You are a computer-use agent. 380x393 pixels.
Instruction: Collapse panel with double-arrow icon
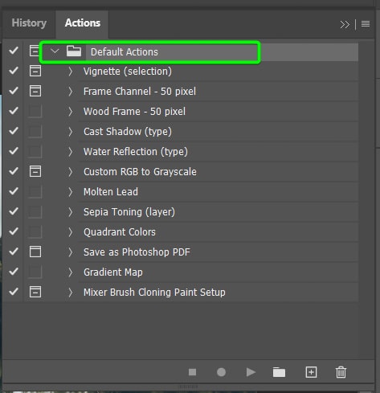pyautogui.click(x=345, y=24)
